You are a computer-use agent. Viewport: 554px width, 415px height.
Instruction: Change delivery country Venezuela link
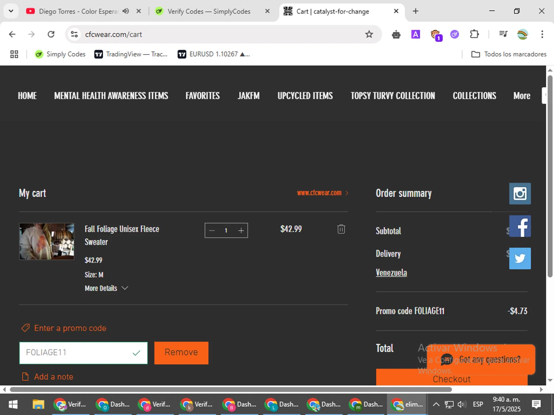point(391,273)
